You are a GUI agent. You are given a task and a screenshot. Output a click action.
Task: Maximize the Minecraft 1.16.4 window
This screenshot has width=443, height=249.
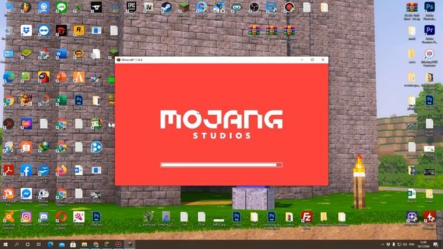coord(312,60)
